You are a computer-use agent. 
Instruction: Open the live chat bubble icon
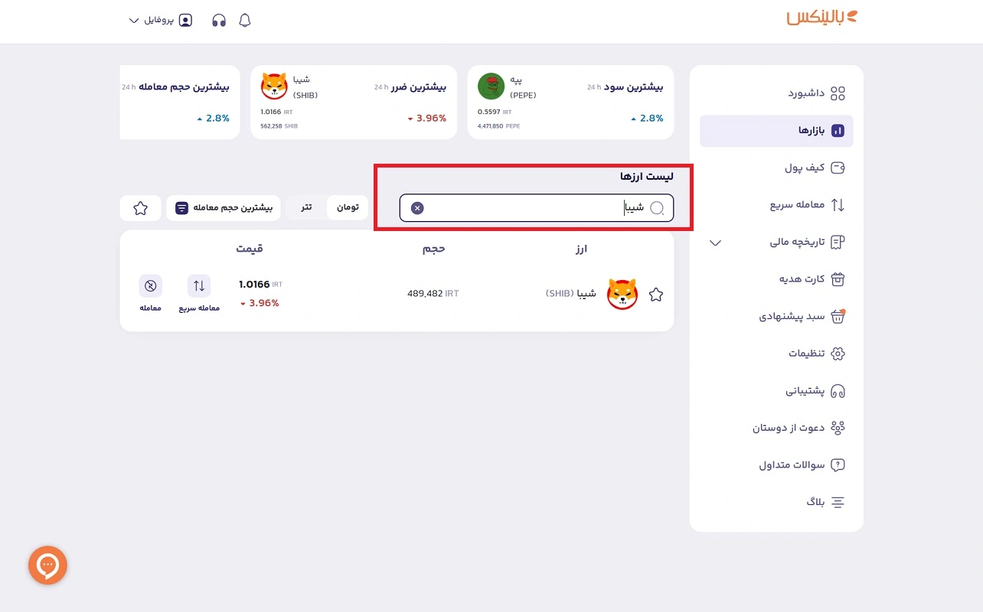[47, 565]
